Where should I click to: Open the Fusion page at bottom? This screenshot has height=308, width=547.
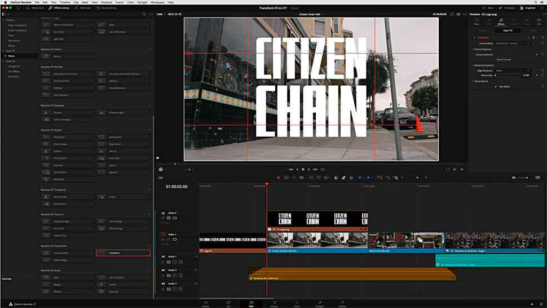[x=274, y=304]
